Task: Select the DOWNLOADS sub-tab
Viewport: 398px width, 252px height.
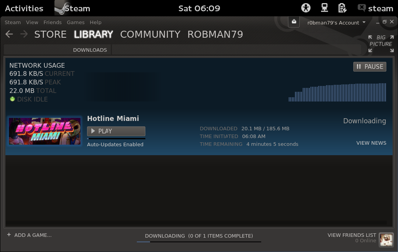Action: point(90,50)
